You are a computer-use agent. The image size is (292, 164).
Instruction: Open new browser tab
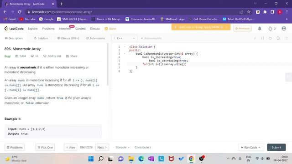click(x=62, y=4)
